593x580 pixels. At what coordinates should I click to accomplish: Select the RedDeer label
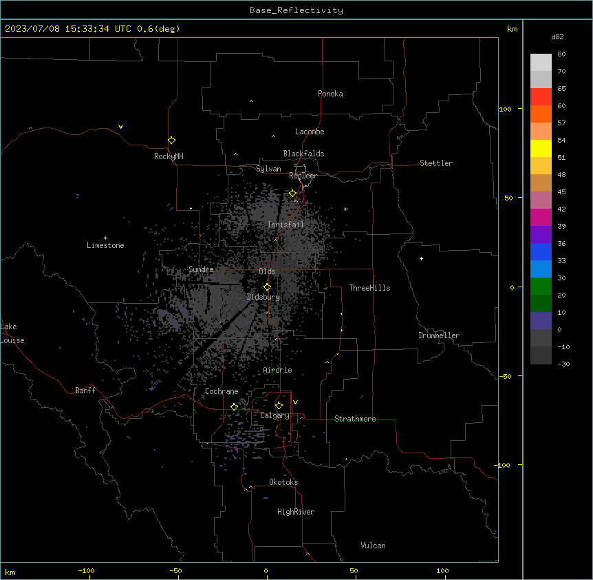click(x=303, y=176)
